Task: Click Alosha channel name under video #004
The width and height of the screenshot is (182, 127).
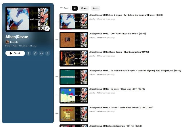Action: point(92,75)
